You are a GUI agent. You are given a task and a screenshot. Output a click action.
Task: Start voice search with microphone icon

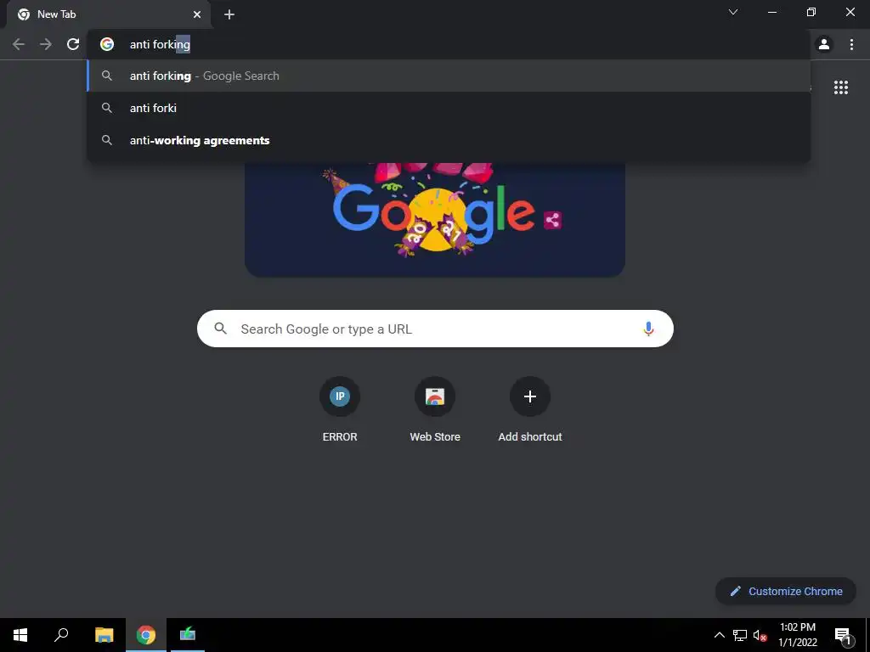click(x=648, y=329)
